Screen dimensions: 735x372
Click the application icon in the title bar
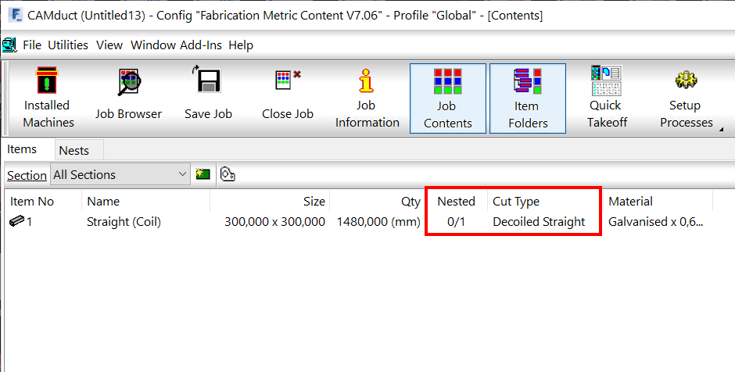(16, 15)
